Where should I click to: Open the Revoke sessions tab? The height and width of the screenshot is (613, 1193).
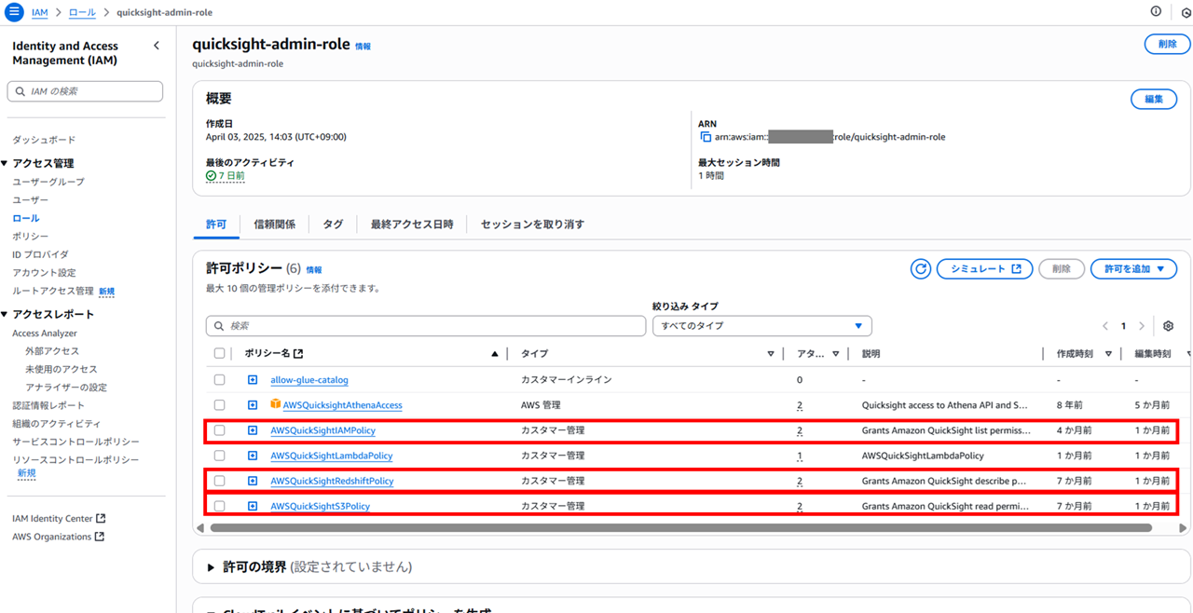click(x=532, y=225)
